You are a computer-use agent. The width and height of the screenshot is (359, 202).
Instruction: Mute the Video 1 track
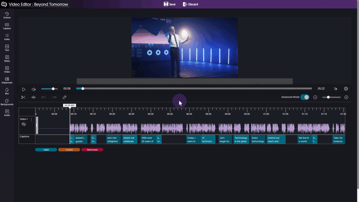[x=24, y=124]
